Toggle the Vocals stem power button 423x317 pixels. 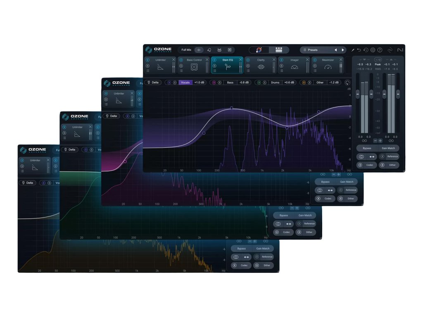(169, 83)
